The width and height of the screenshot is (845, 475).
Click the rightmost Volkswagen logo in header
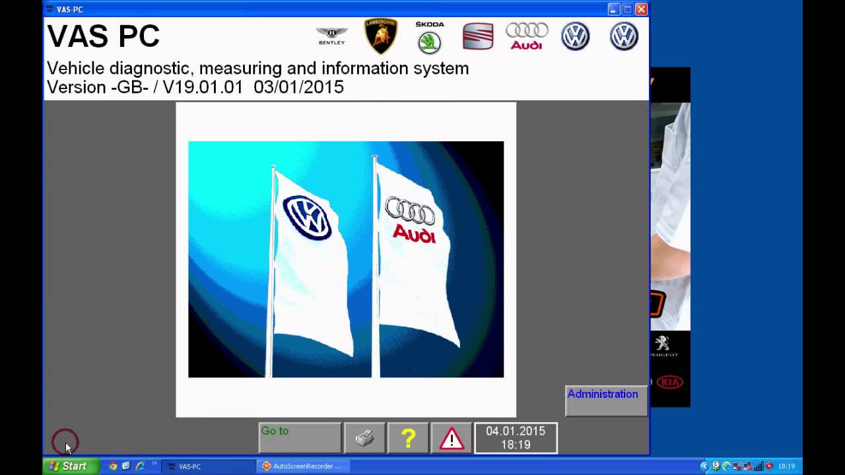click(x=624, y=36)
